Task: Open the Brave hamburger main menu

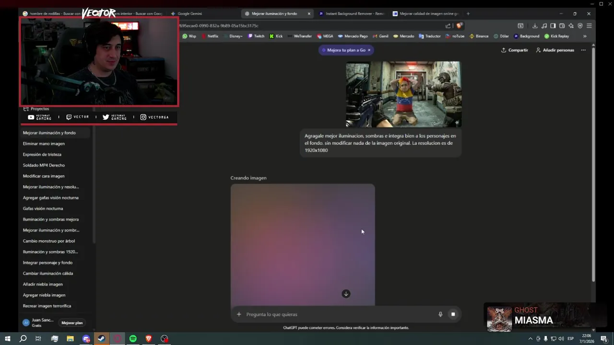Action: (589, 26)
